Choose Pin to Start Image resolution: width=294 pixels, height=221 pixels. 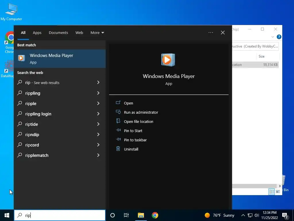point(133,131)
